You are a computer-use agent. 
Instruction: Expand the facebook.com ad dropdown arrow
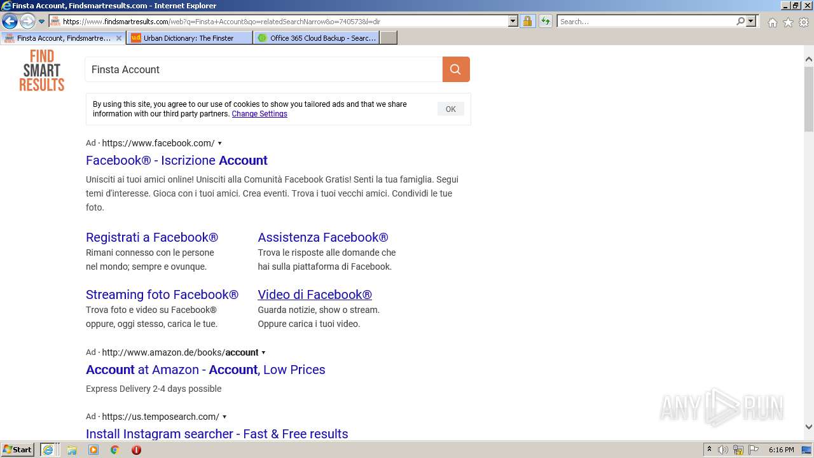(x=219, y=143)
